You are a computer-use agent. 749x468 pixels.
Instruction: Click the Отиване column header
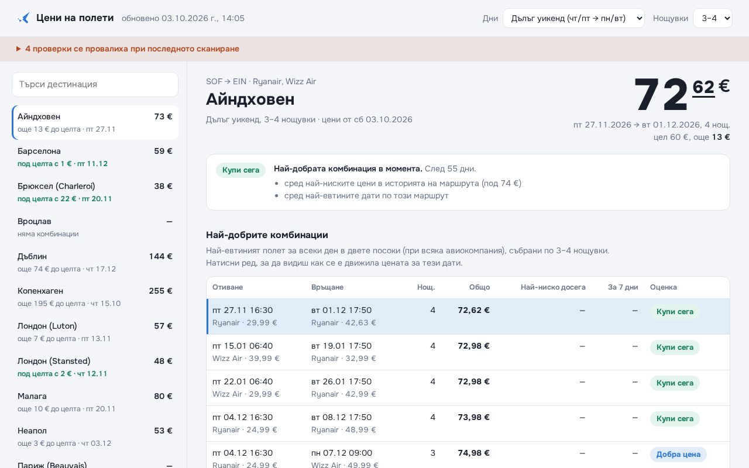pyautogui.click(x=228, y=287)
